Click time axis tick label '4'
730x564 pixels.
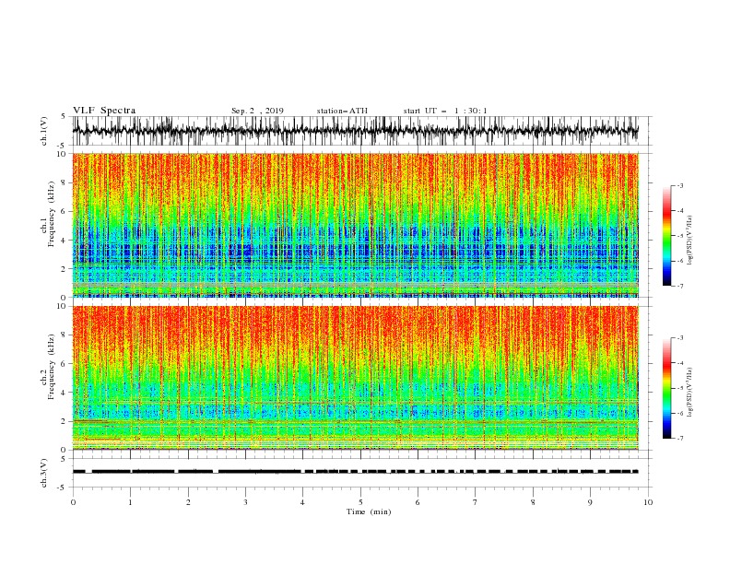[302, 502]
